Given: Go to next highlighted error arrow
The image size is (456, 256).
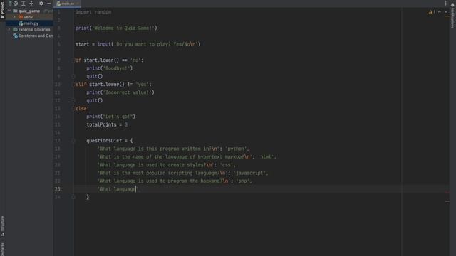Looking at the screenshot, I should (445, 12).
